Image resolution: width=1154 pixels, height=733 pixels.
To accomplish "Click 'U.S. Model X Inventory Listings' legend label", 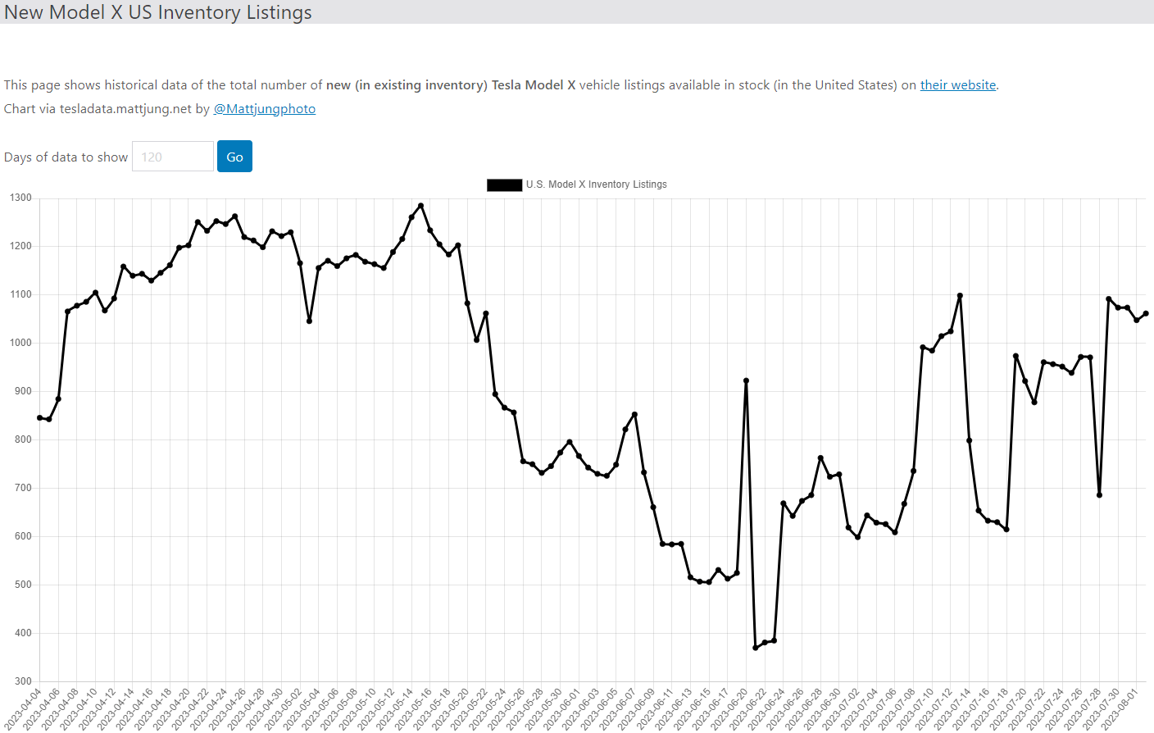I will 597,184.
